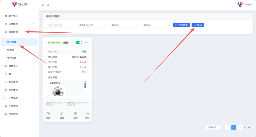The width and height of the screenshot is (256, 137).
Task: Click the hamburger menu collapse icon
Action: tap(42, 5)
